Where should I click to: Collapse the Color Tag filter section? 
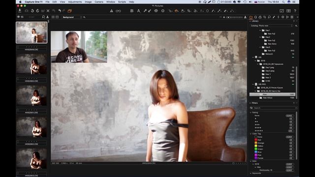(x=251, y=134)
